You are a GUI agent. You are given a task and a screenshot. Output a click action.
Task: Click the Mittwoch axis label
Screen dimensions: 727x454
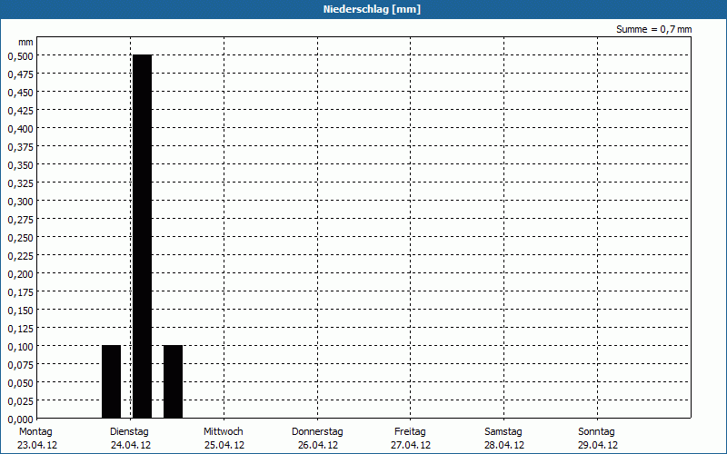(x=223, y=431)
